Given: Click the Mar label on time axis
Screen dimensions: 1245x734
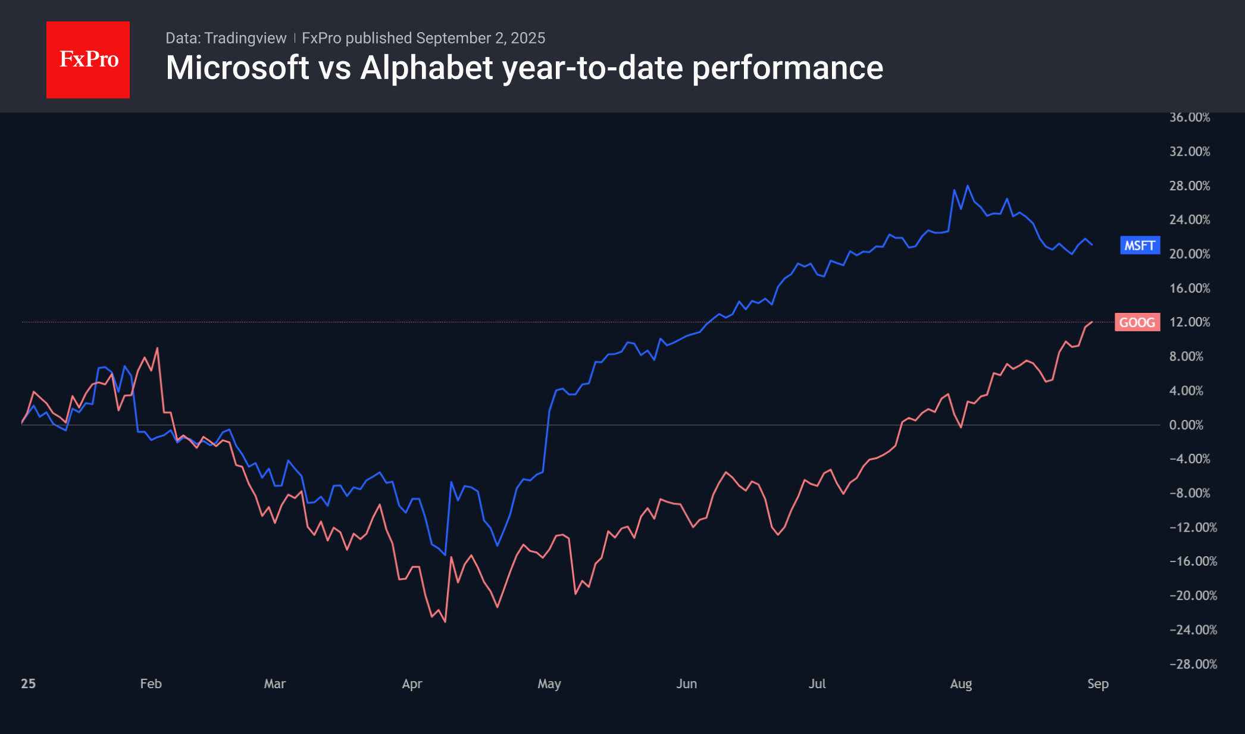Looking at the screenshot, I should [x=274, y=683].
